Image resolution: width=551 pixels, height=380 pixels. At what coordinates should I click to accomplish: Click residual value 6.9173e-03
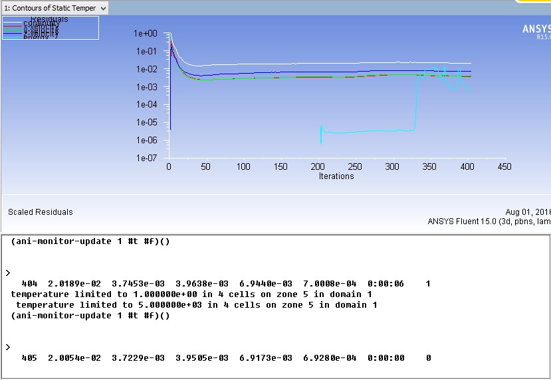point(266,358)
